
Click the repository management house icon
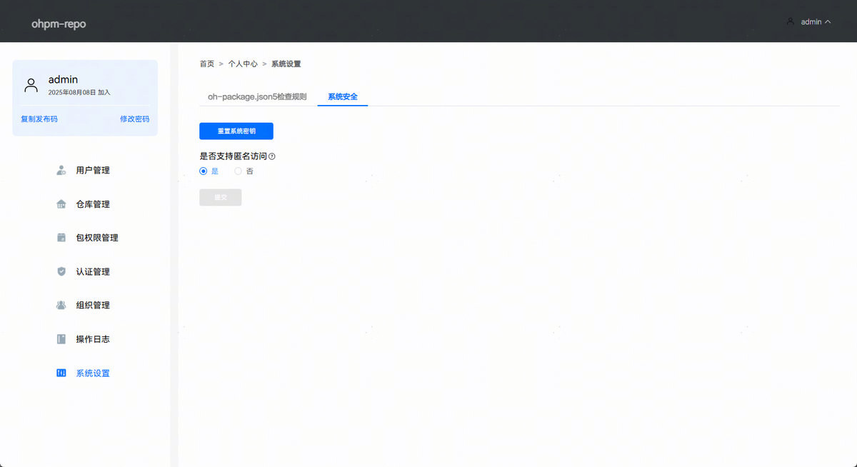click(x=61, y=204)
